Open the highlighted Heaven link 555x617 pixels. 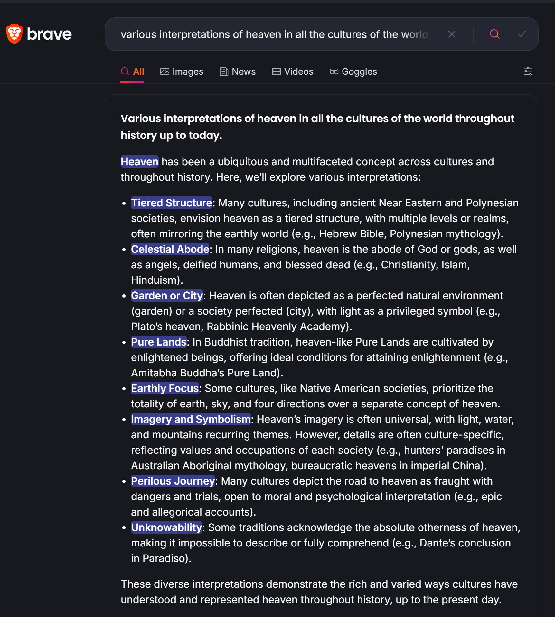(x=140, y=162)
